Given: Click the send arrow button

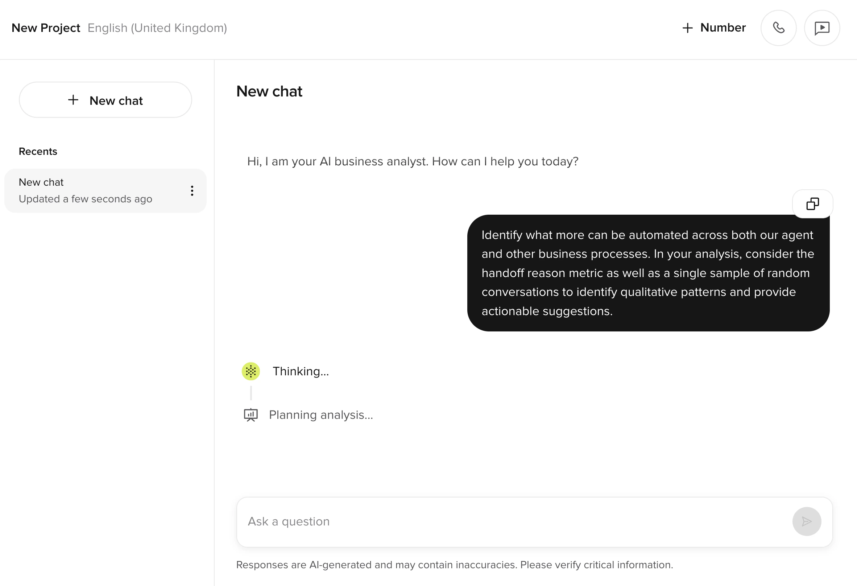Looking at the screenshot, I should coord(807,521).
